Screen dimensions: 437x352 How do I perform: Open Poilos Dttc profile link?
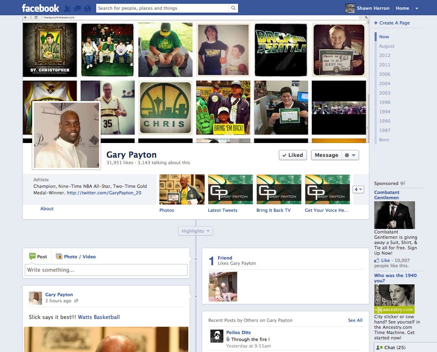click(x=238, y=332)
